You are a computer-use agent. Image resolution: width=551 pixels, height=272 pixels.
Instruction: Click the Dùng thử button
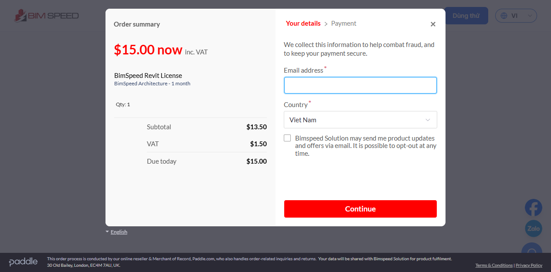click(466, 16)
